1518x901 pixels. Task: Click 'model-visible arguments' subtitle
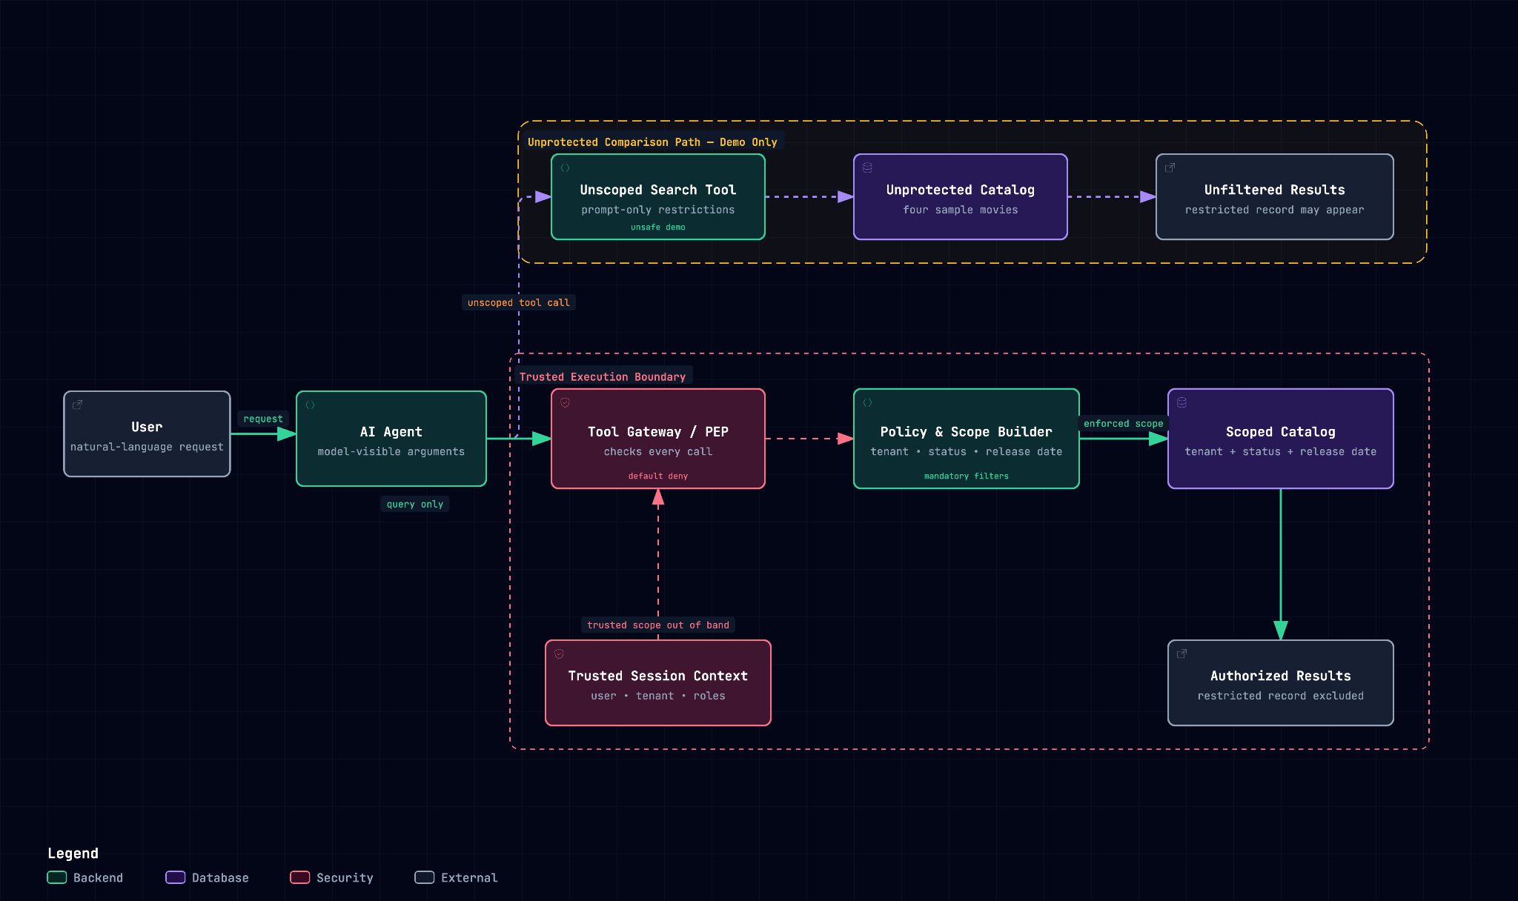(391, 451)
